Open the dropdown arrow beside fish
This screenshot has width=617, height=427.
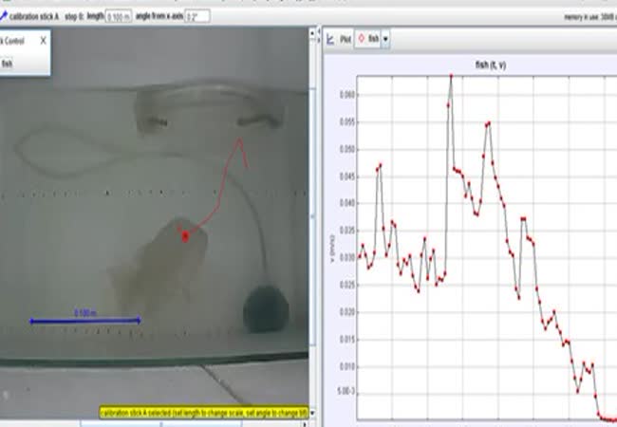[385, 39]
